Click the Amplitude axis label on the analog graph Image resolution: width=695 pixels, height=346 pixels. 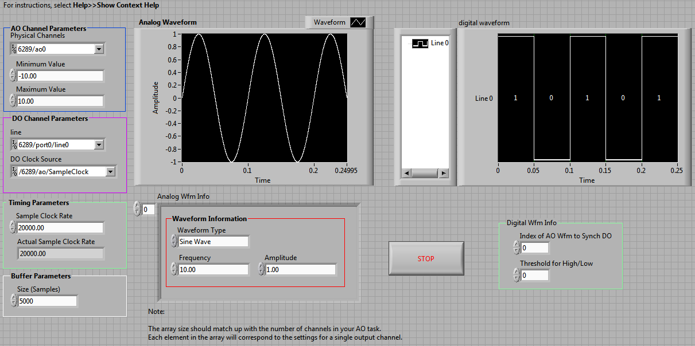pos(156,97)
